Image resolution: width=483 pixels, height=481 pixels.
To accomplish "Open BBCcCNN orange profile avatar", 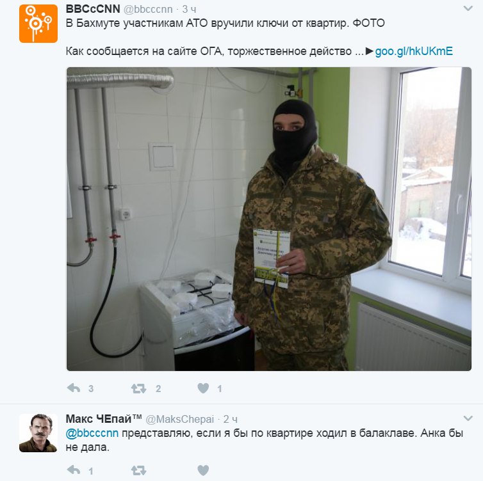I will pyautogui.click(x=38, y=24).
